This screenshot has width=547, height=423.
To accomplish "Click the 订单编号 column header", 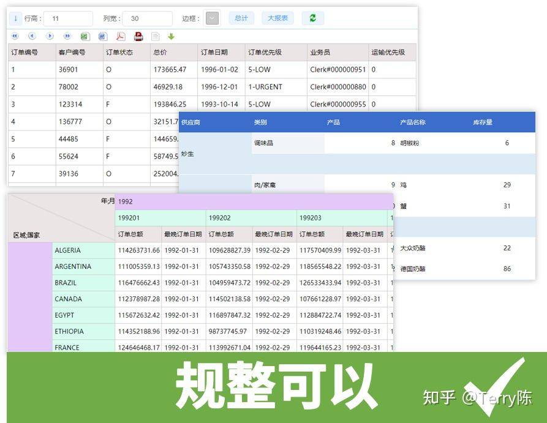I will point(32,52).
